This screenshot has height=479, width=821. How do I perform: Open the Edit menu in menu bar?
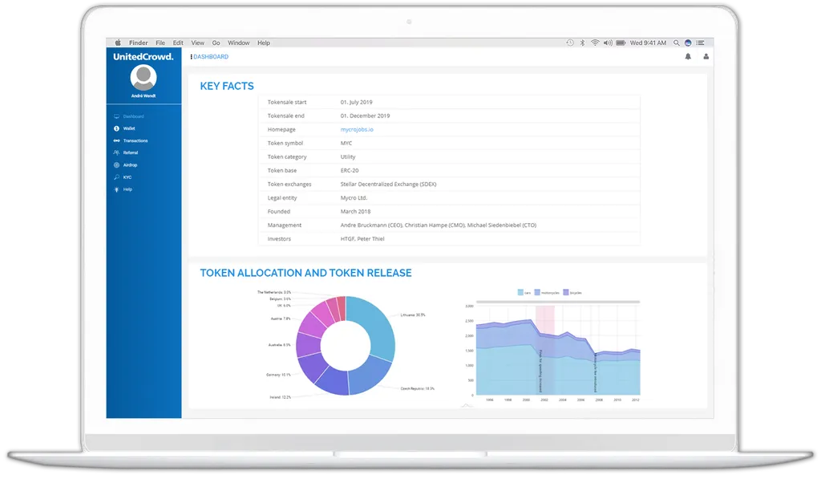pyautogui.click(x=178, y=43)
